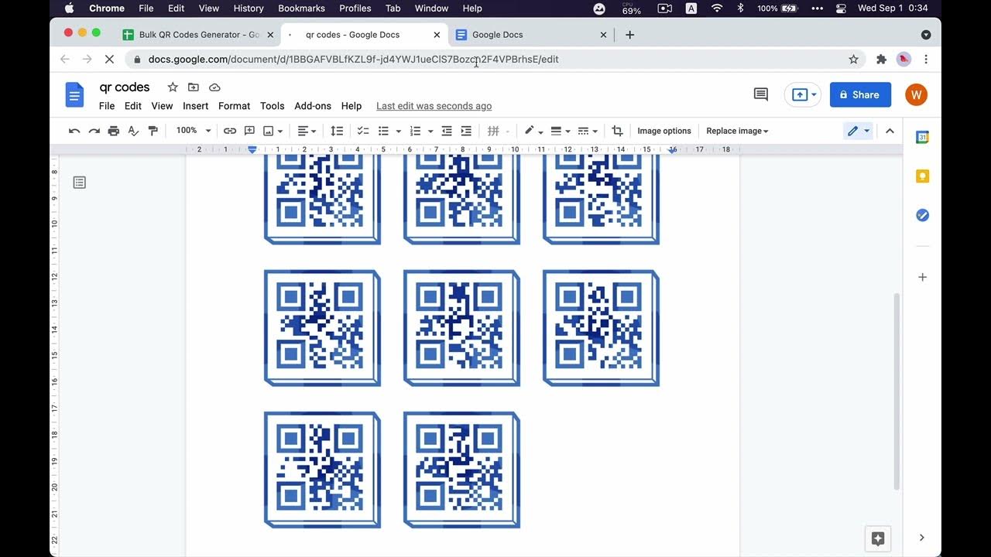Open the comment history icon

(761, 94)
